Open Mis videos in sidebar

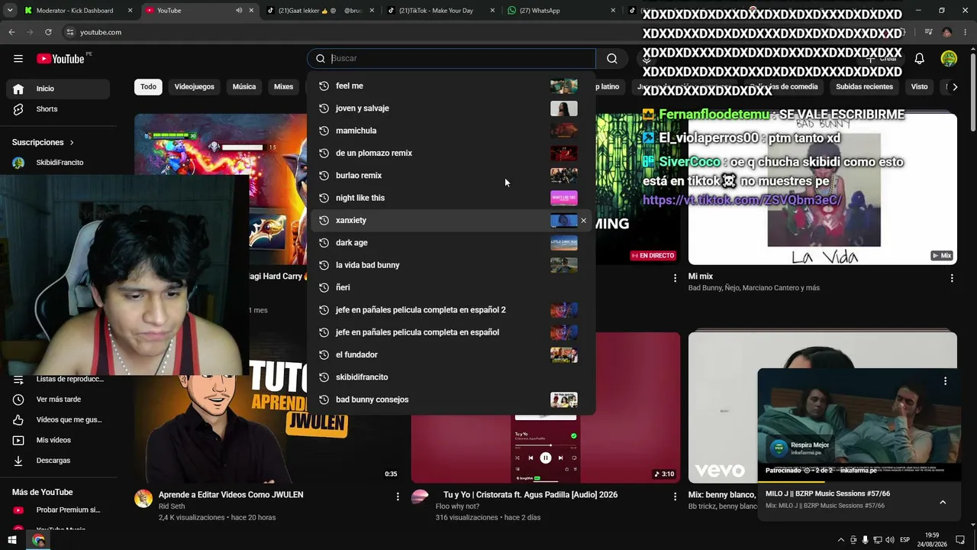coord(58,440)
